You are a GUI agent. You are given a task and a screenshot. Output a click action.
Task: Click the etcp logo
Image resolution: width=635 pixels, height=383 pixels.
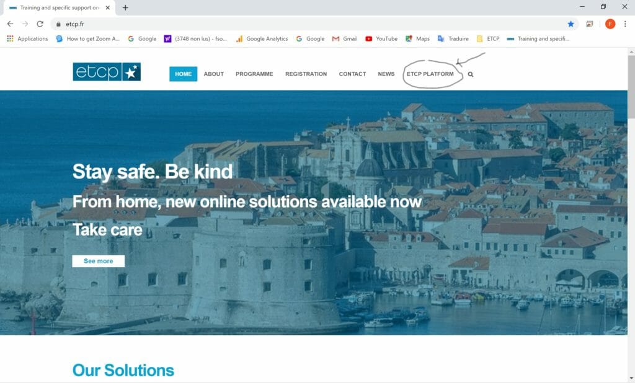pyautogui.click(x=107, y=72)
